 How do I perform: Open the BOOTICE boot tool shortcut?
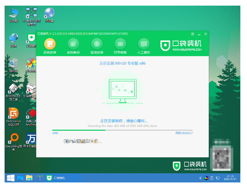(14, 90)
